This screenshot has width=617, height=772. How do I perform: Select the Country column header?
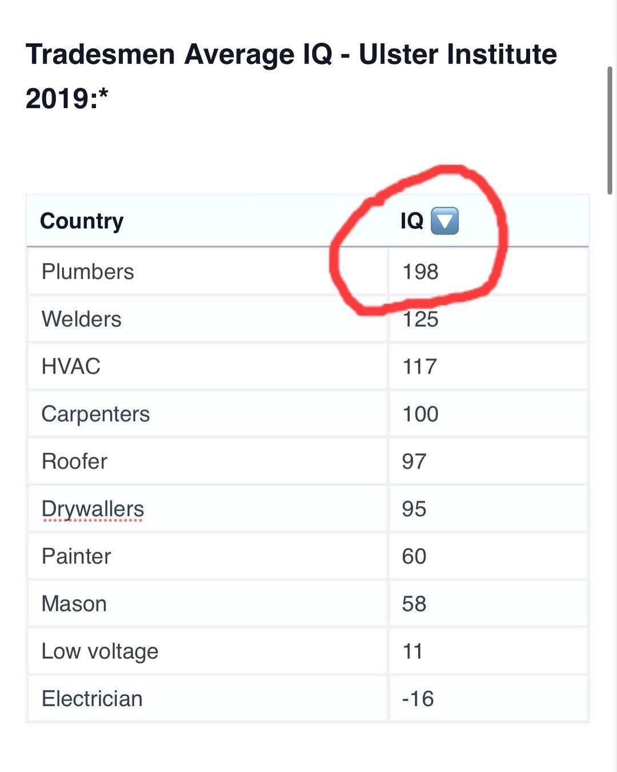tap(82, 221)
